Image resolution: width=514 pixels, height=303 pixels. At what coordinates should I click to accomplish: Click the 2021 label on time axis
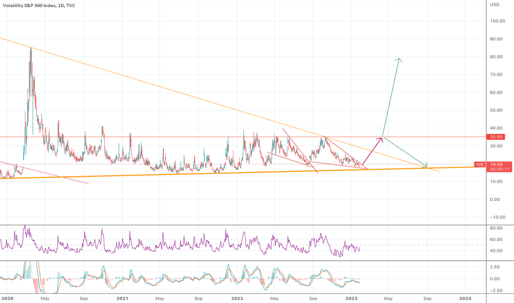tap(122, 299)
